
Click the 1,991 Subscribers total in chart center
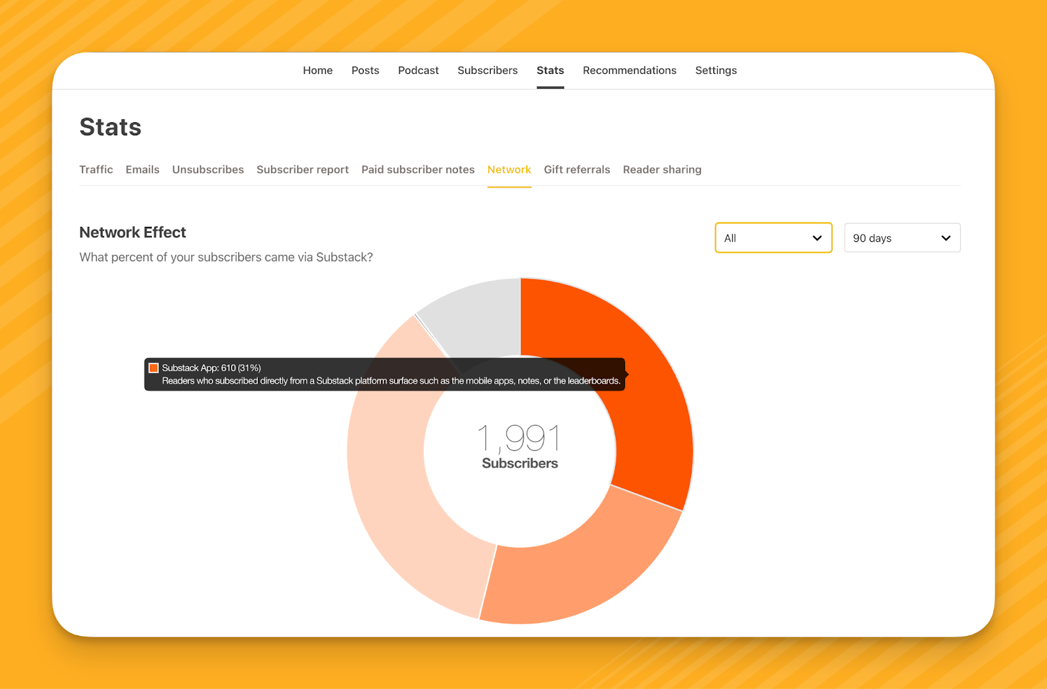(x=520, y=447)
